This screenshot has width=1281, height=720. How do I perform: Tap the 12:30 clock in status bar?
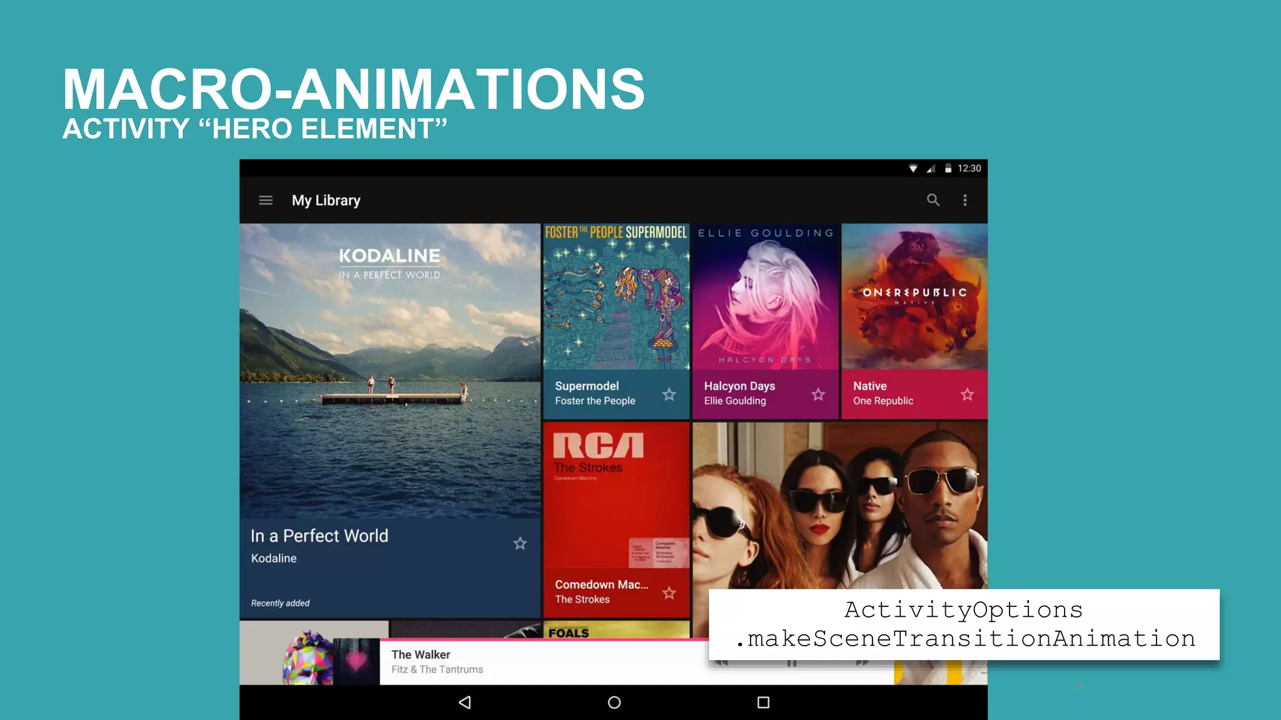point(969,168)
